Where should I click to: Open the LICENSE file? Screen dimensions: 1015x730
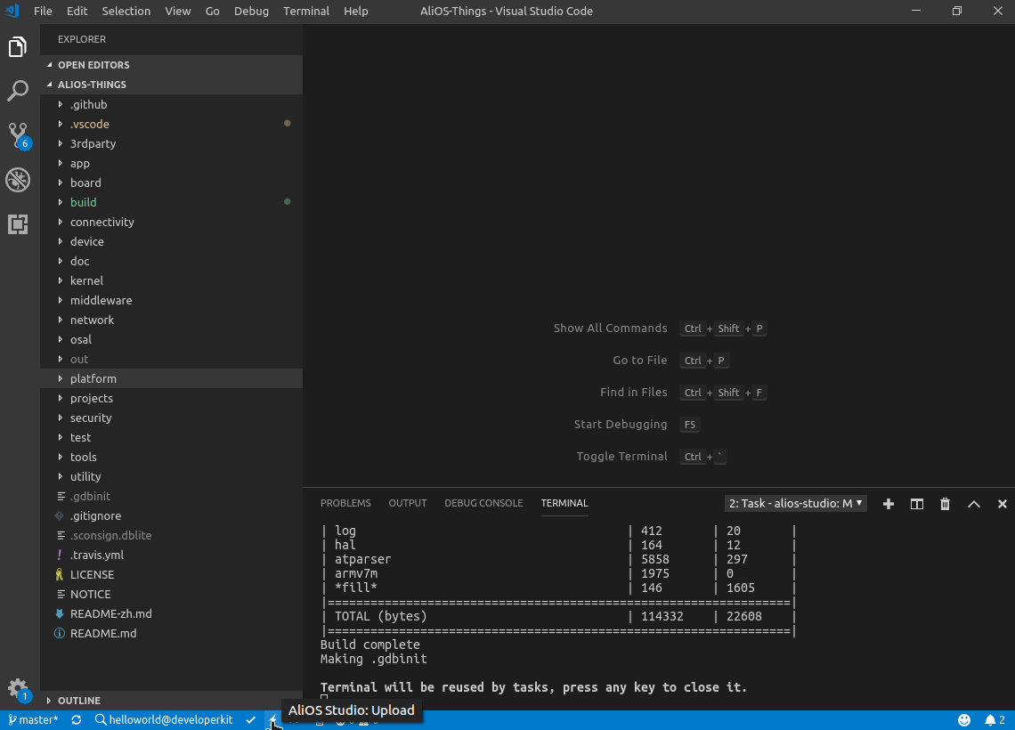point(172,574)
